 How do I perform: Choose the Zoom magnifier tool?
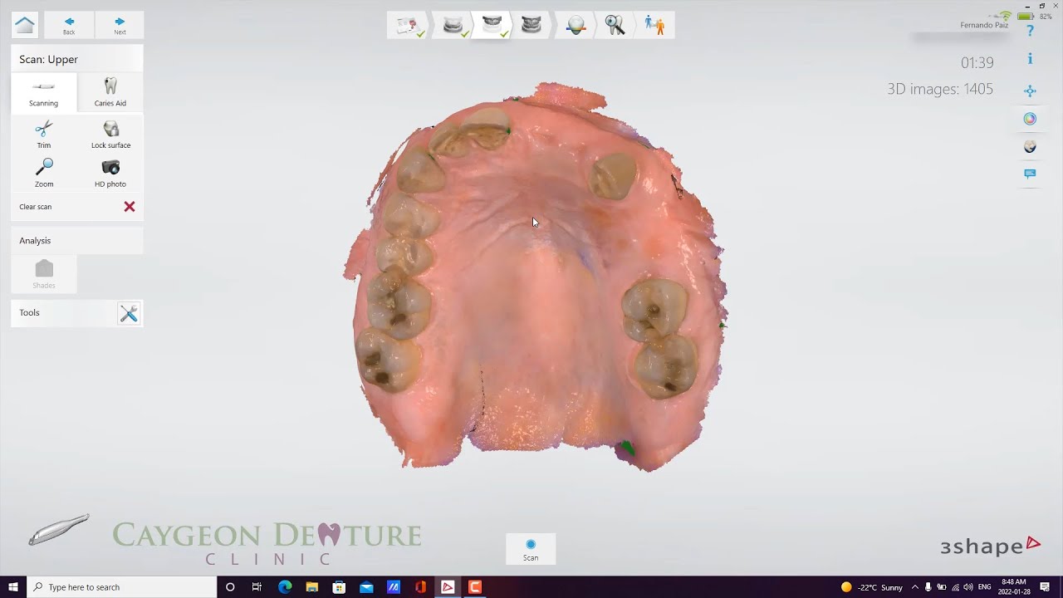tap(44, 174)
